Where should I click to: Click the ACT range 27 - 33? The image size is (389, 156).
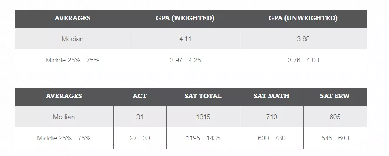140,138
